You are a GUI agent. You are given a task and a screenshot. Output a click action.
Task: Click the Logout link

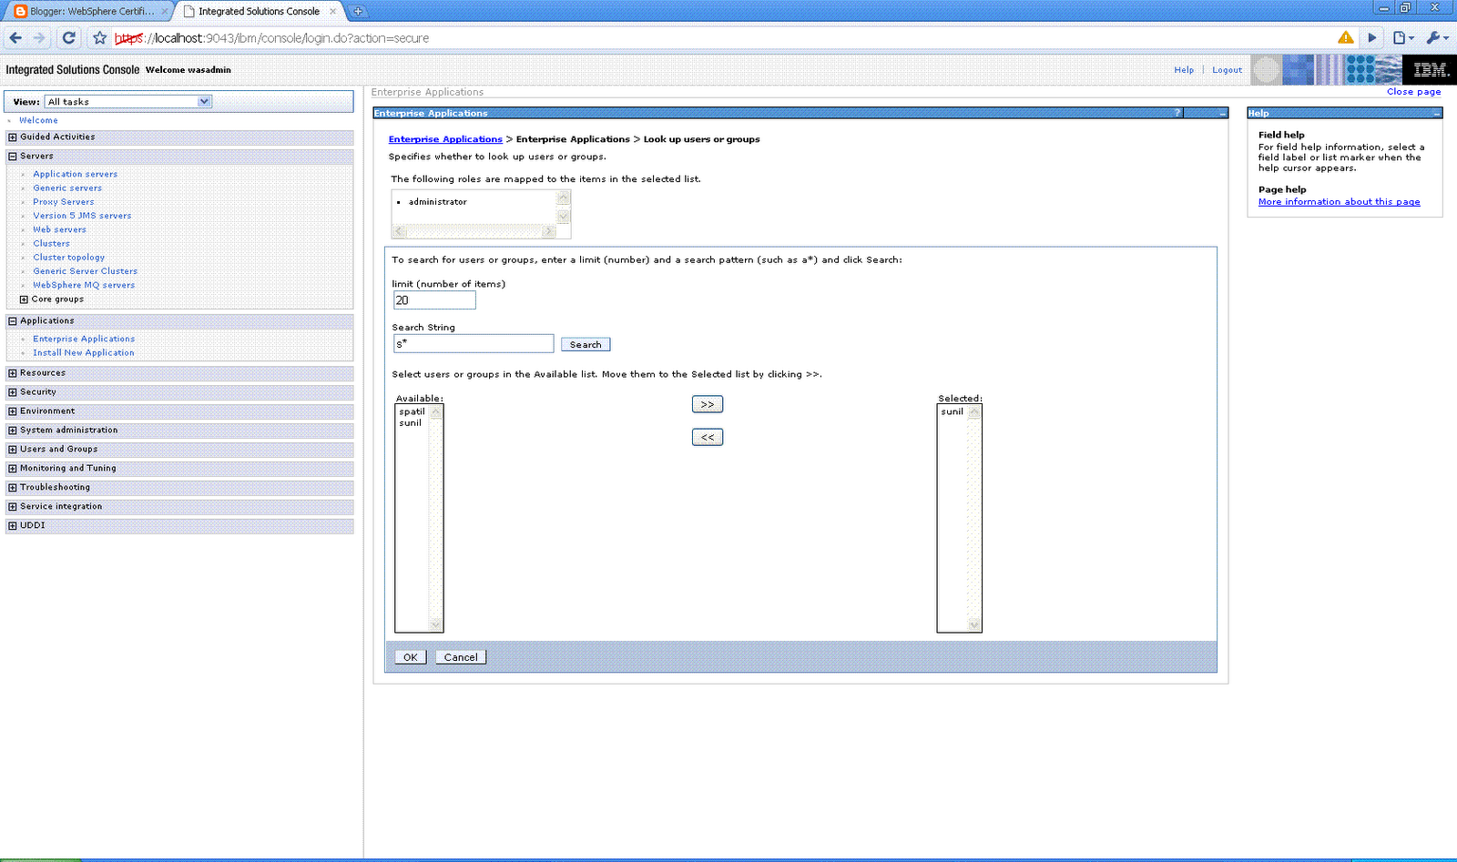pos(1227,70)
